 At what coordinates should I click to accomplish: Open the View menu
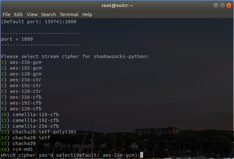coord(32,15)
